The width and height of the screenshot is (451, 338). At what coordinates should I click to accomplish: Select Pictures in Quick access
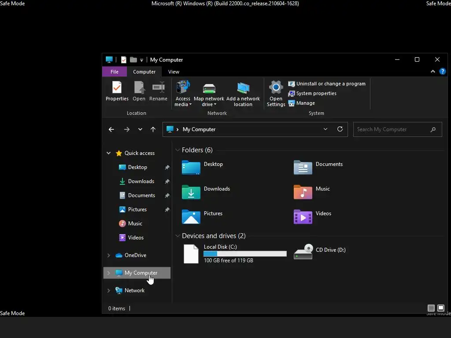click(137, 209)
